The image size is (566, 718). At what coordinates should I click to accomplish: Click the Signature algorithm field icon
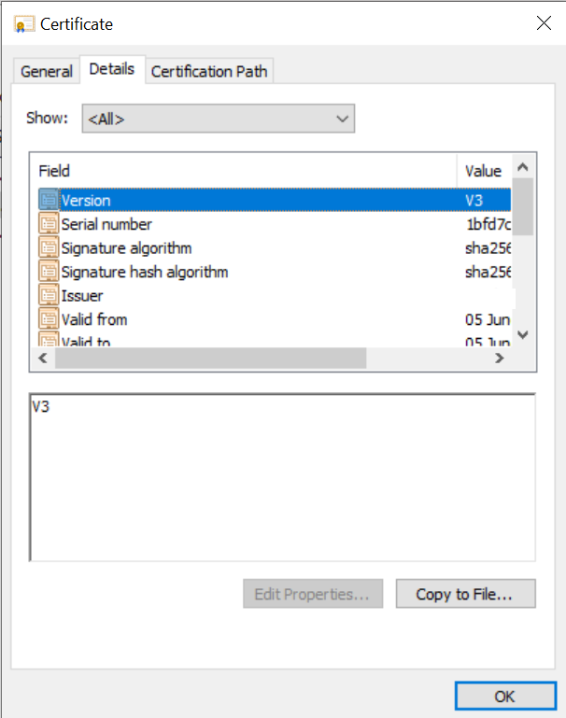pos(48,248)
